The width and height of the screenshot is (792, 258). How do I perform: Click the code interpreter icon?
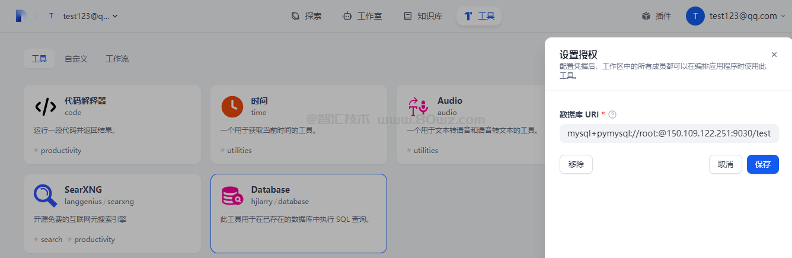pos(46,107)
